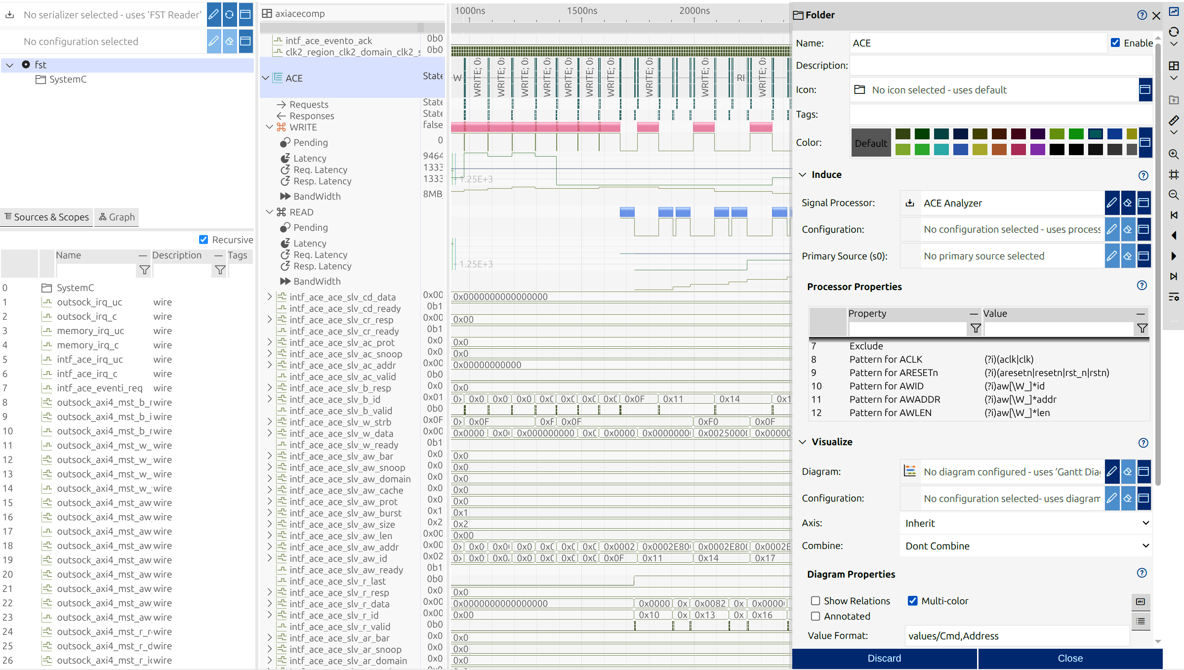Collapse the WRITE tree node
Image resolution: width=1184 pixels, height=670 pixels.
click(x=269, y=127)
